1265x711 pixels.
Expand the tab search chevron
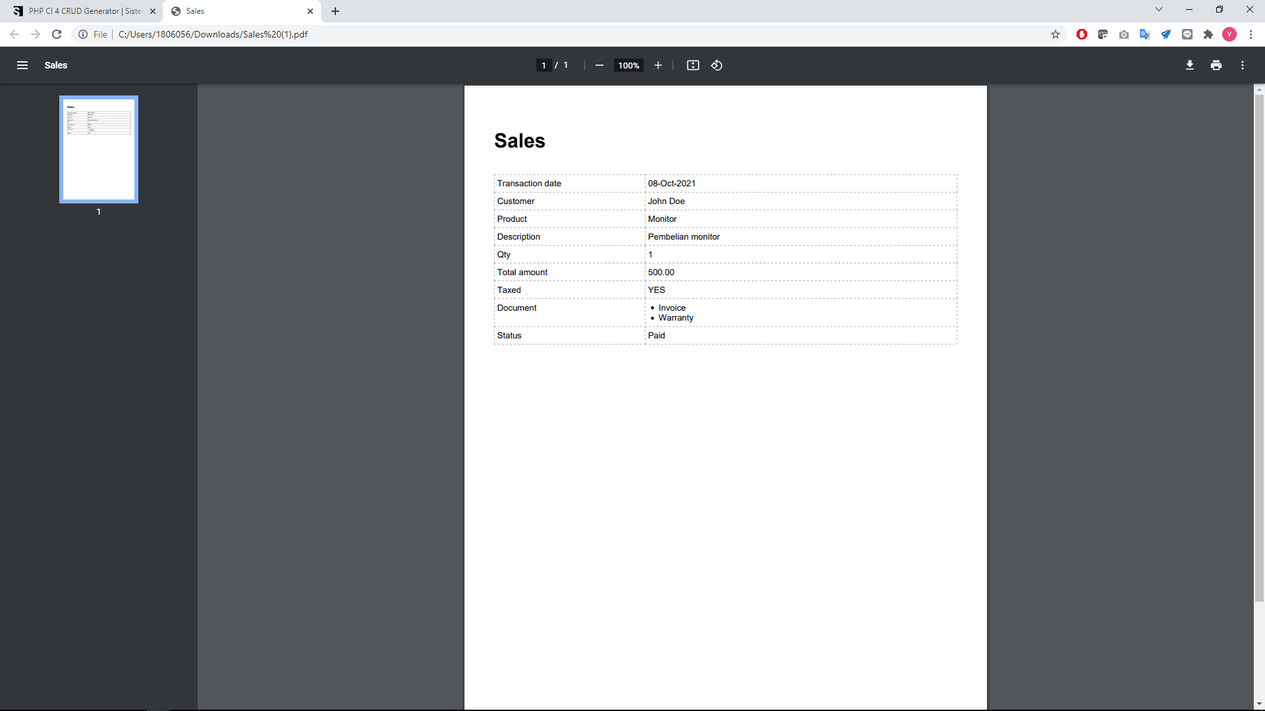1158,10
